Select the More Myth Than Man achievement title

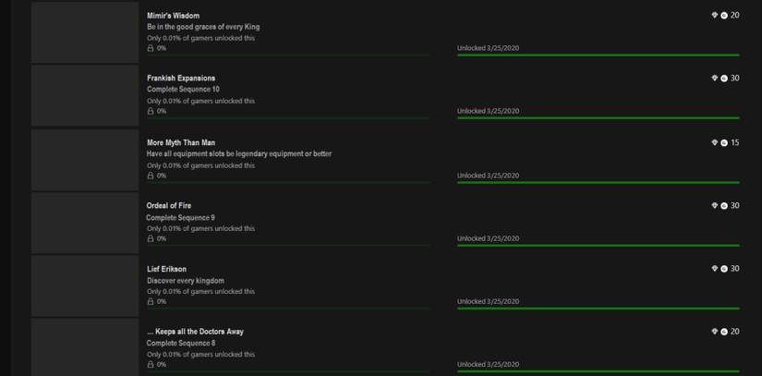click(181, 143)
